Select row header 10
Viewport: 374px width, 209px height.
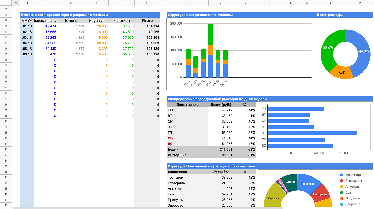pyautogui.click(x=6, y=26)
